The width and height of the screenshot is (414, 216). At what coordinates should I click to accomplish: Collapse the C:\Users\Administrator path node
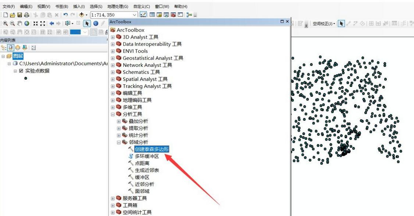click(9, 63)
